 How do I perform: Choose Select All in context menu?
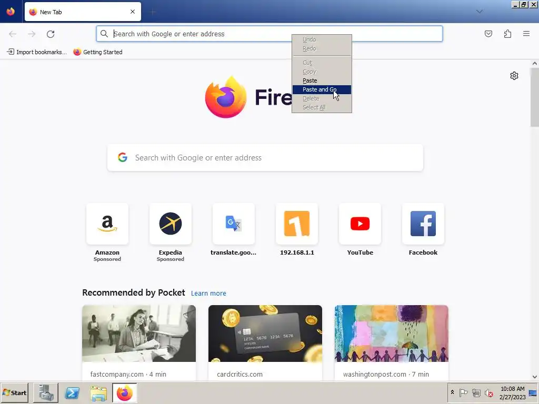point(322,107)
